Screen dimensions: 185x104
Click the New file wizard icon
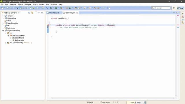tap(2, 8)
